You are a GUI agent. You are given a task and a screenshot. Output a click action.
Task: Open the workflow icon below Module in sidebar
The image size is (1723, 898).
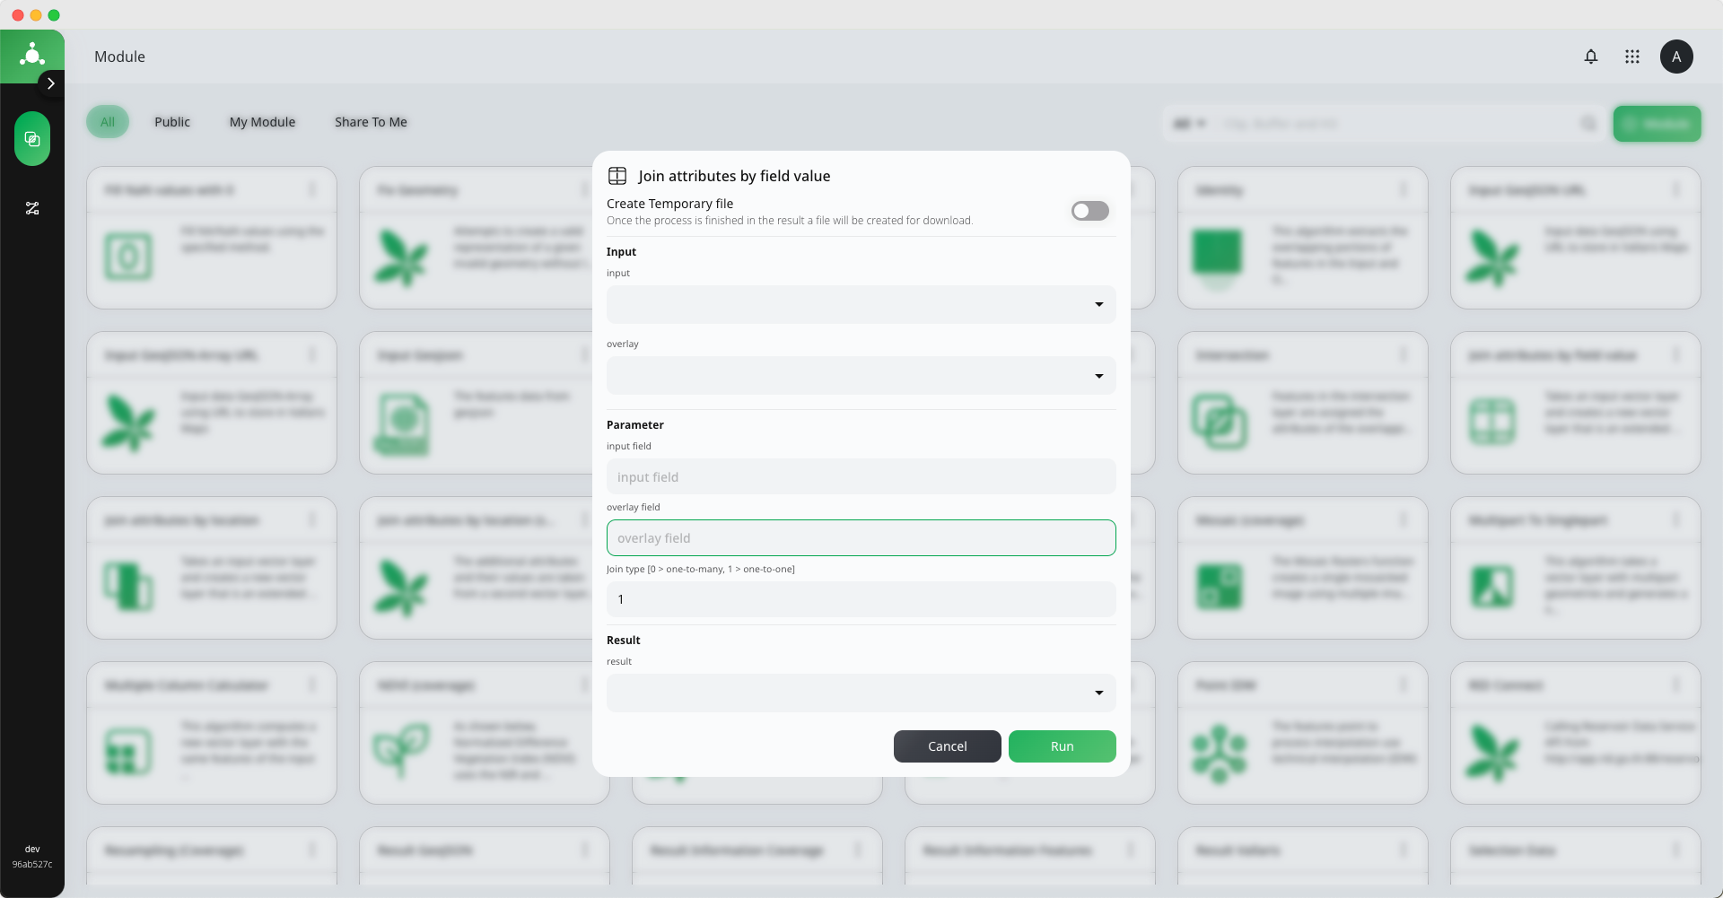point(32,208)
